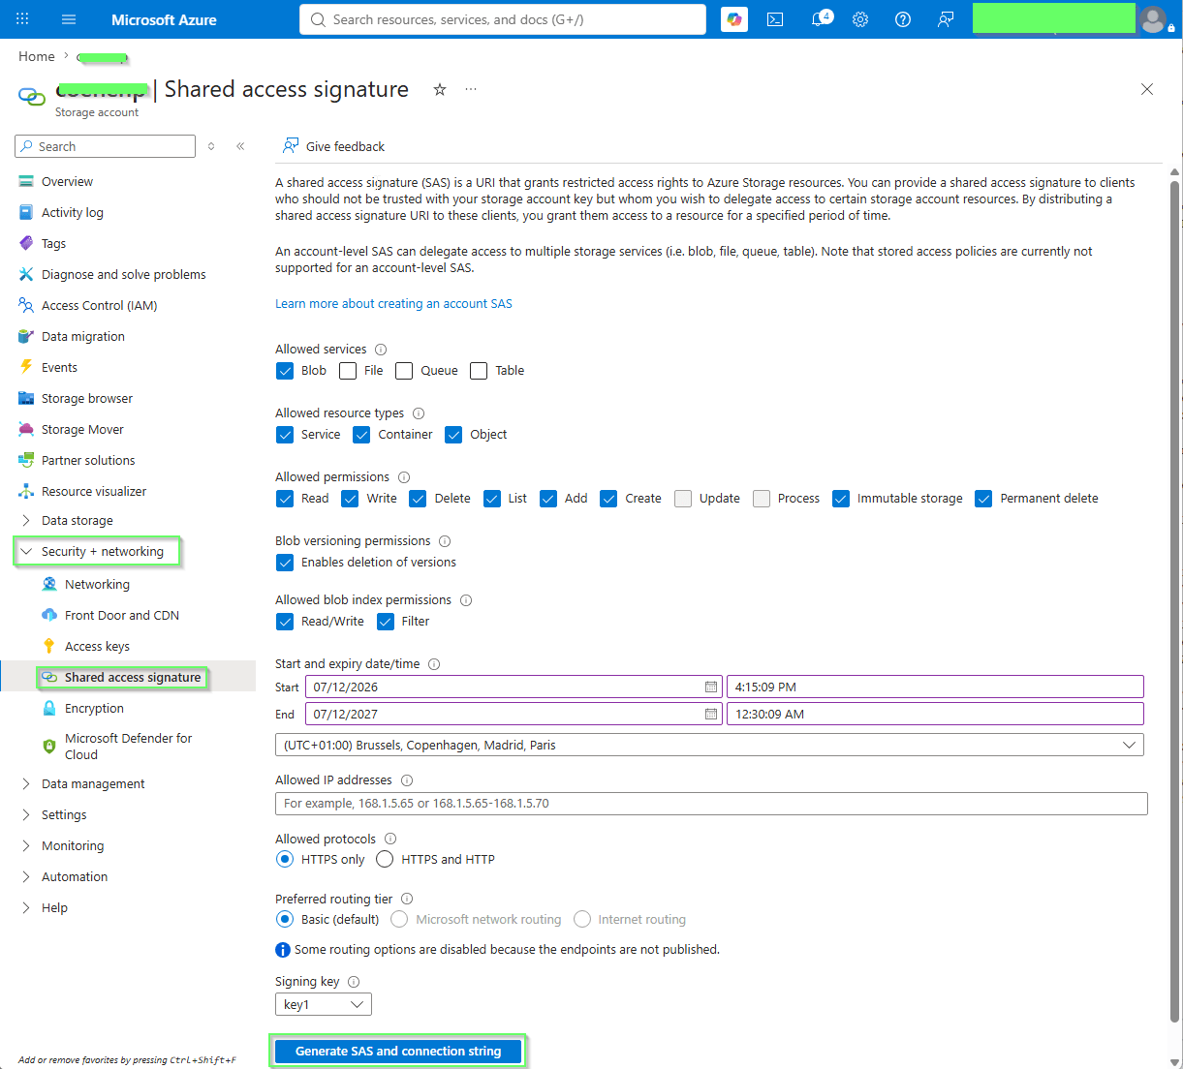Show info for Preferred routing tier

[x=407, y=900]
